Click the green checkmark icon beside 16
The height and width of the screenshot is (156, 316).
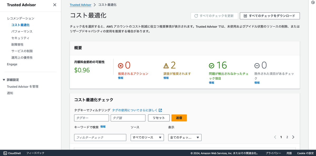pos(211,66)
